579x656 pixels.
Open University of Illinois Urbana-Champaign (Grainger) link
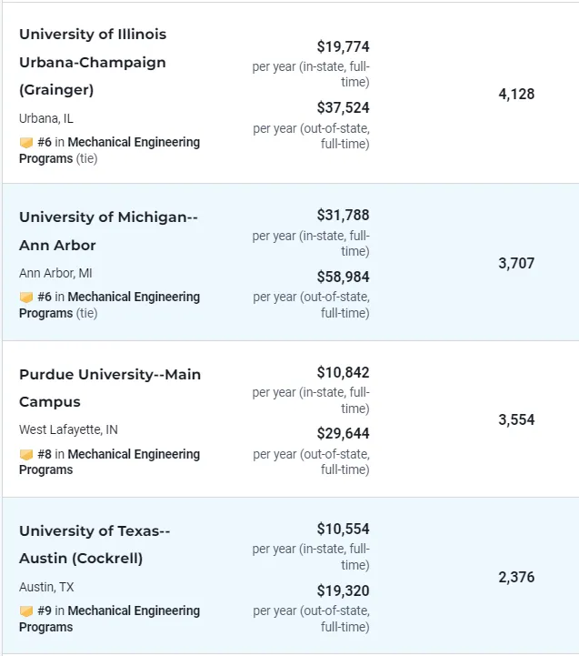coord(93,62)
